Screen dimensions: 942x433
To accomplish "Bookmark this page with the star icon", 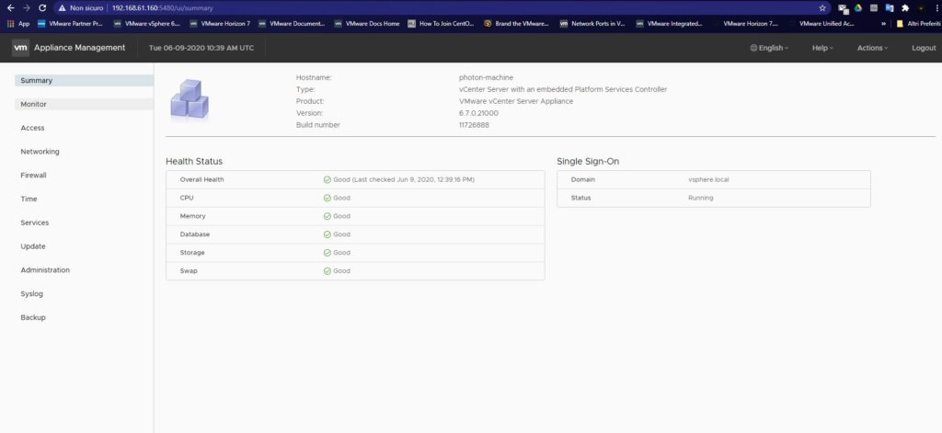I will coord(822,8).
